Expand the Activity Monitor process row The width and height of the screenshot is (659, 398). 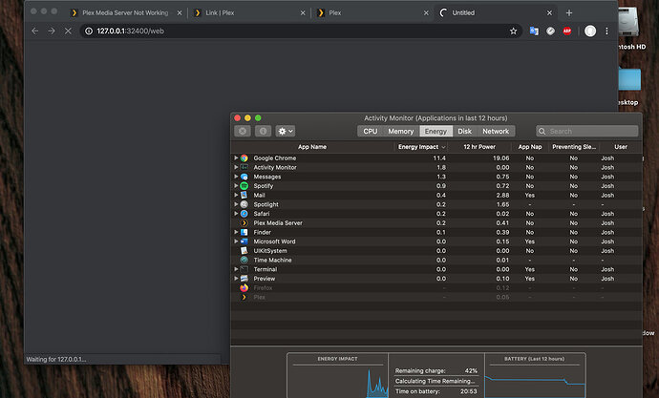pos(236,168)
